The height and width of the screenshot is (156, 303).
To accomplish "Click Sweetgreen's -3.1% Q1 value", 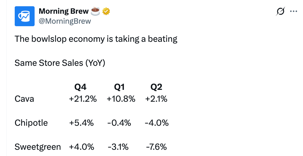I will pyautogui.click(x=118, y=147).
